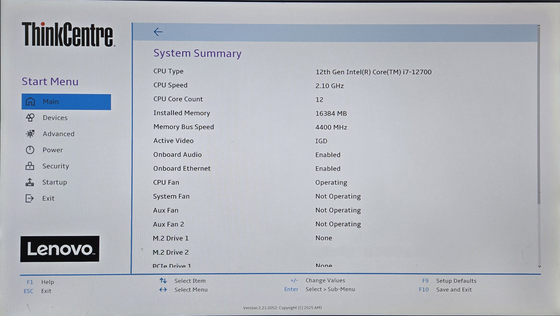
Task: Click the Exit door icon
Action: tap(30, 198)
